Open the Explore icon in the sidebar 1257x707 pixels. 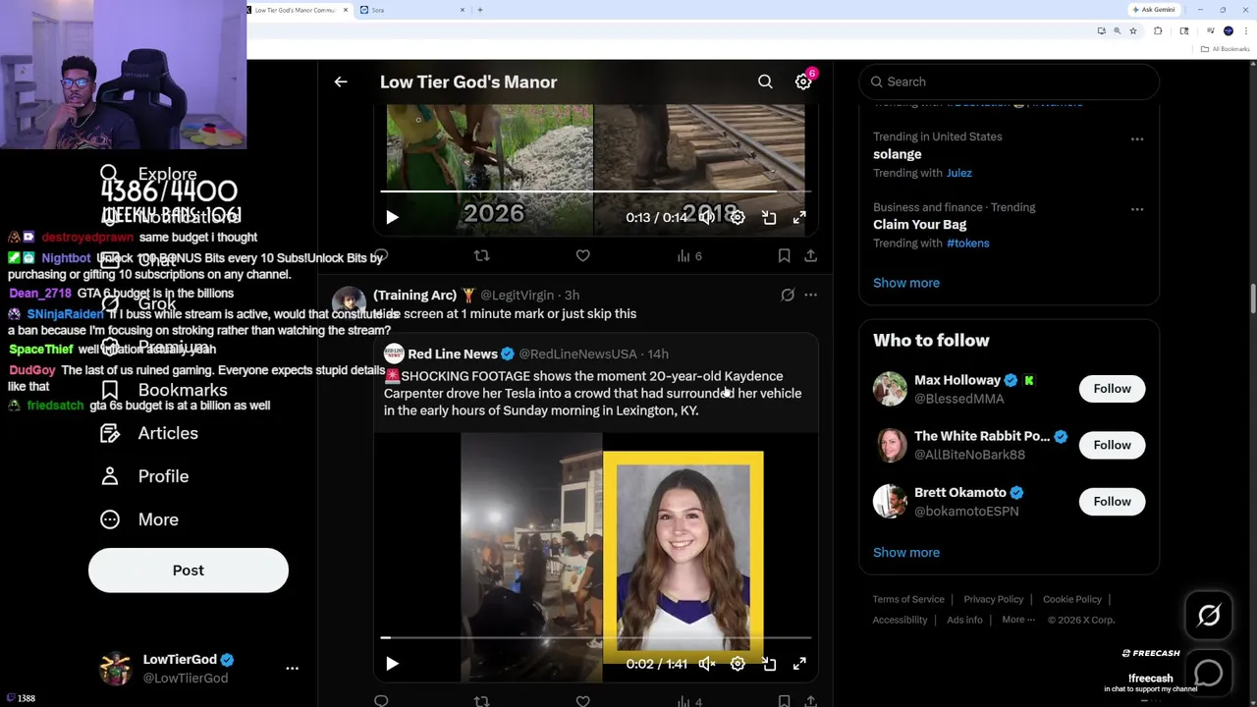coord(109,174)
